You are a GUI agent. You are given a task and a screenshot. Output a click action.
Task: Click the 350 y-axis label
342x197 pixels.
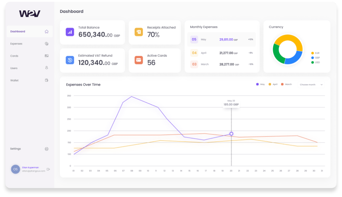[69, 96]
